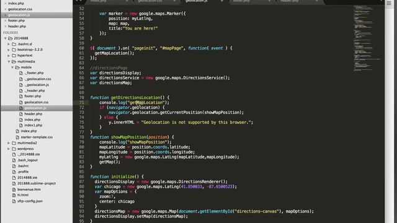Collapse the multimedia folder triangle
Screen dimensions: 397x223
9,61
